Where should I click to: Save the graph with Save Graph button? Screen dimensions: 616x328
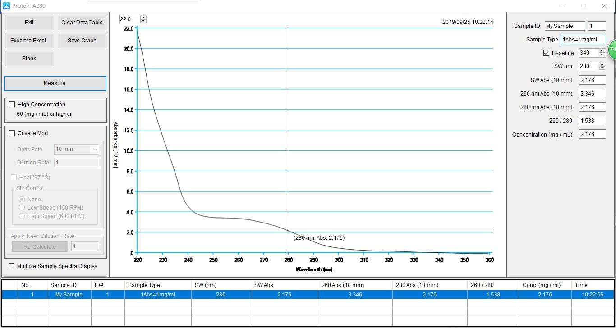[82, 41]
